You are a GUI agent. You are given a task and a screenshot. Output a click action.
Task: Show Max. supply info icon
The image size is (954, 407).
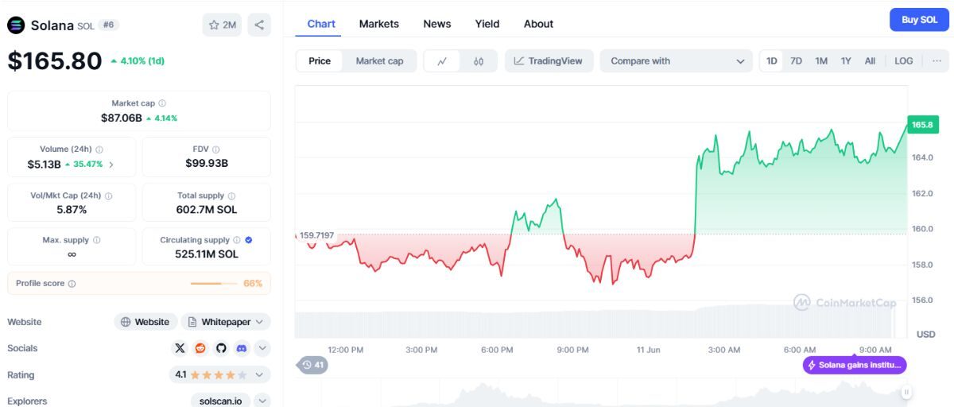[x=97, y=240]
